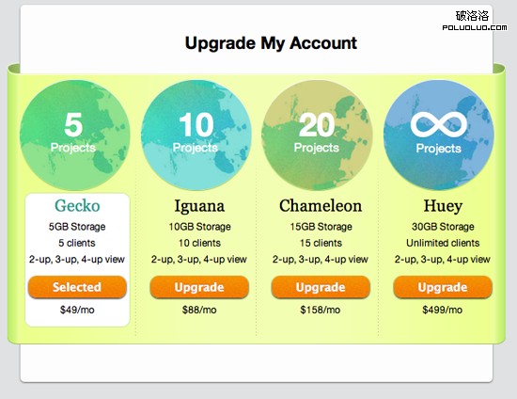Select the Iguana plan title
Screen dimensions: 517x399
(x=199, y=206)
